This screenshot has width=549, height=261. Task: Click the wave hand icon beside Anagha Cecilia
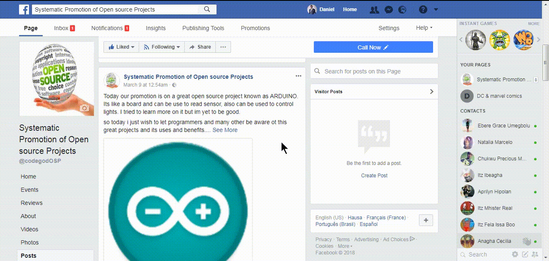[x=527, y=241]
